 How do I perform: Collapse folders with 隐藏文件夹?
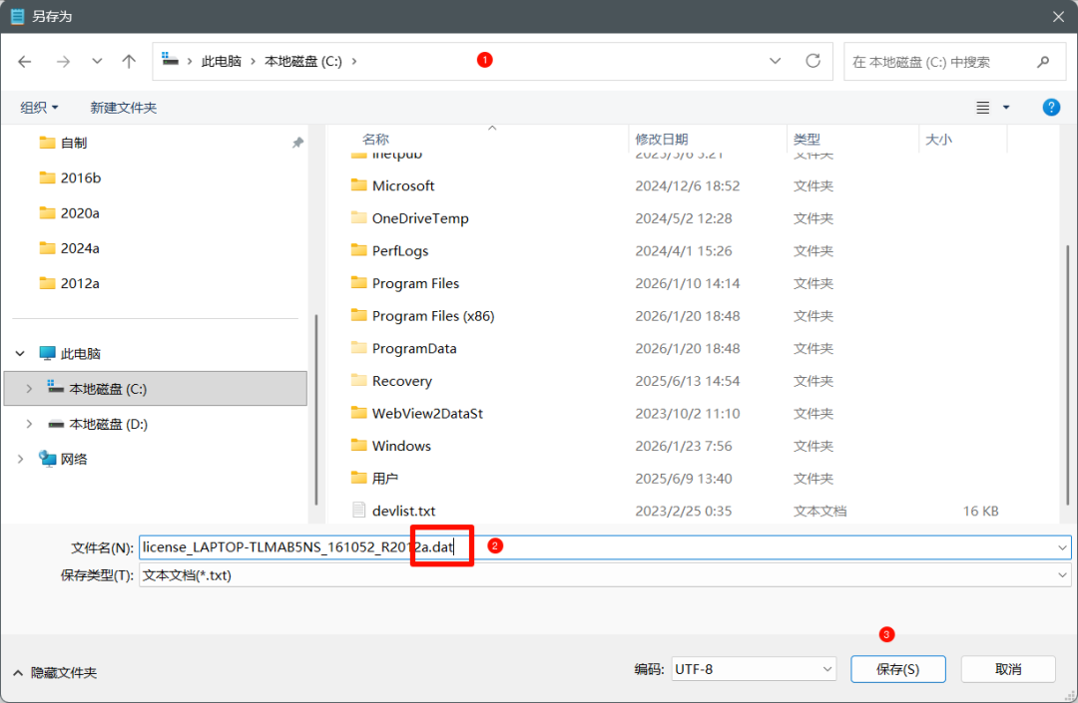pyautogui.click(x=55, y=673)
